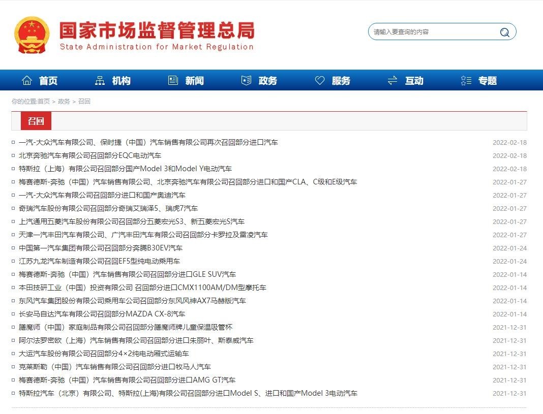This screenshot has width=543, height=414.
Task: Click date 2021-12-31 on the 膳魔师 row
Action: click(509, 327)
